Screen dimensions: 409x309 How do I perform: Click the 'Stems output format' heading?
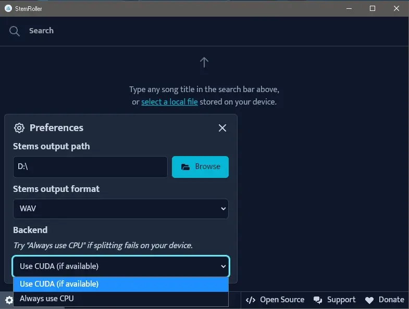(x=56, y=189)
